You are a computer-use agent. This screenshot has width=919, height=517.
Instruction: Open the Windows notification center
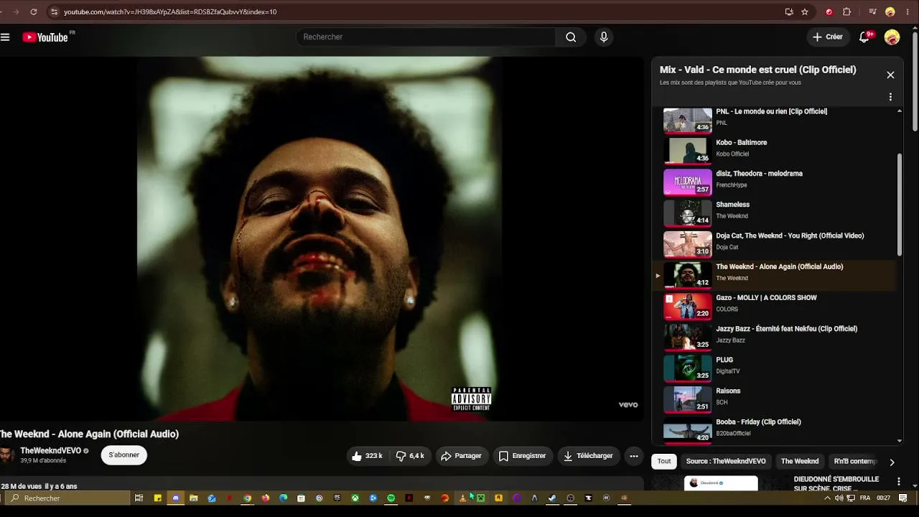(x=903, y=498)
